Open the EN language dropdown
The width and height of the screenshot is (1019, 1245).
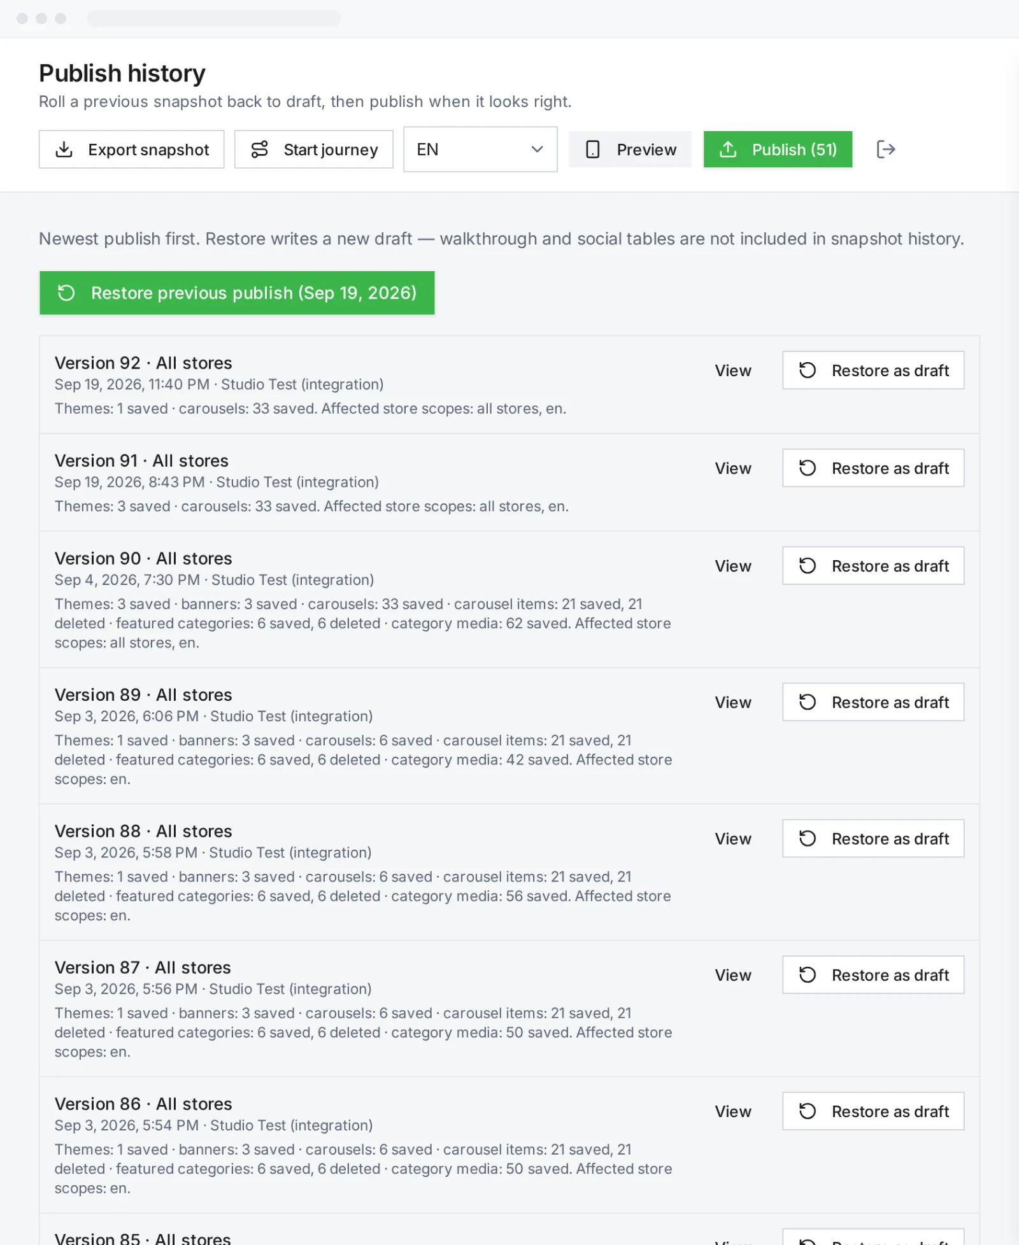(x=480, y=150)
